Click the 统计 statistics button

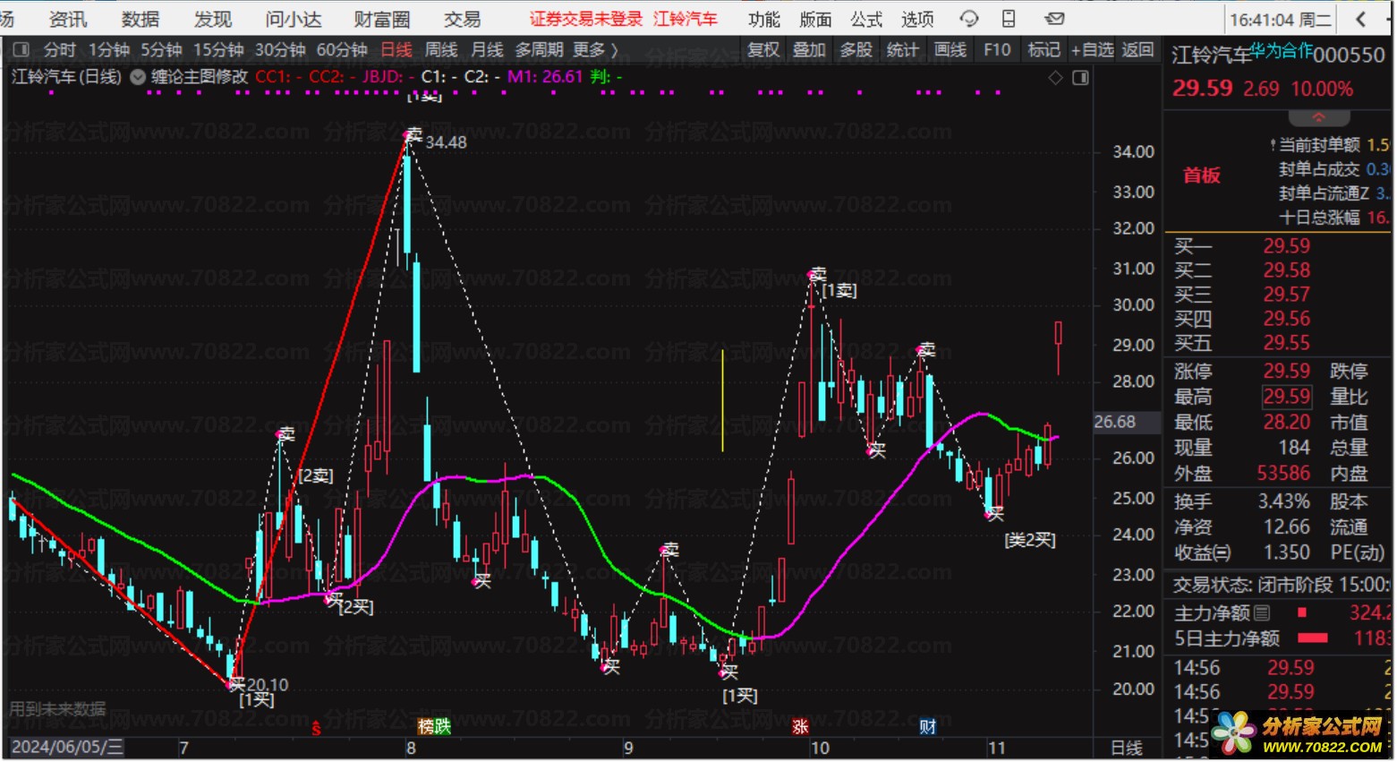tap(902, 50)
